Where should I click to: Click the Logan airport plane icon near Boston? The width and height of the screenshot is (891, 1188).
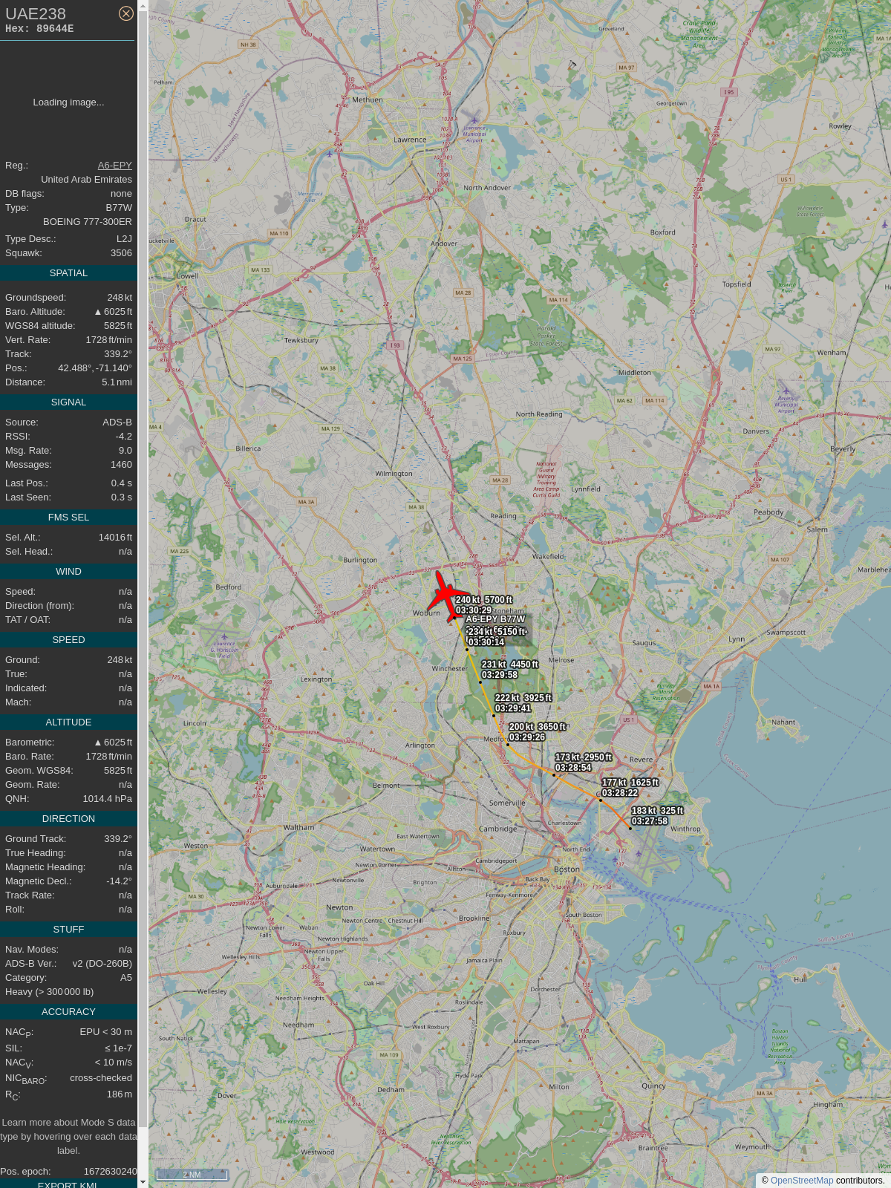point(616,860)
